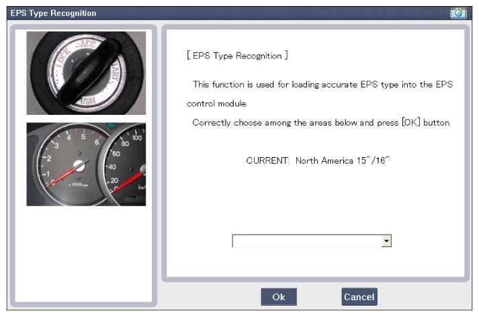Click the ignition key switch image
Image resolution: width=479 pixels, height=317 pixels.
tap(86, 73)
